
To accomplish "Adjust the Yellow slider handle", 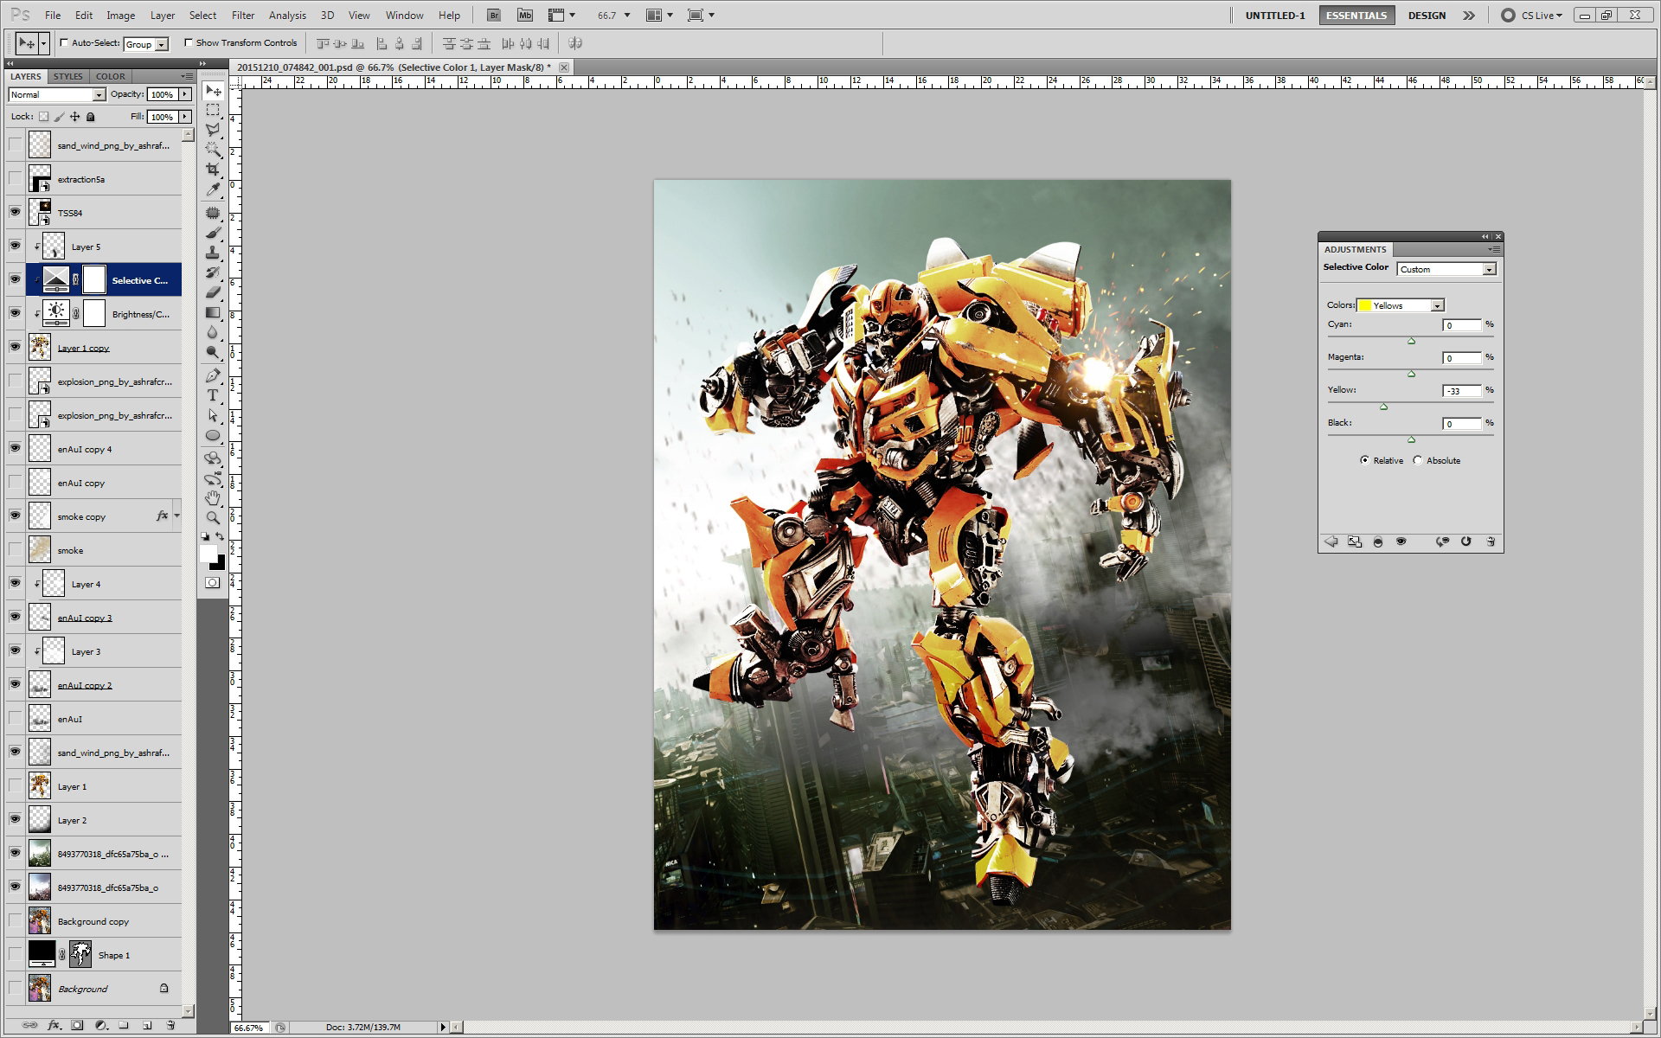I will tap(1383, 407).
